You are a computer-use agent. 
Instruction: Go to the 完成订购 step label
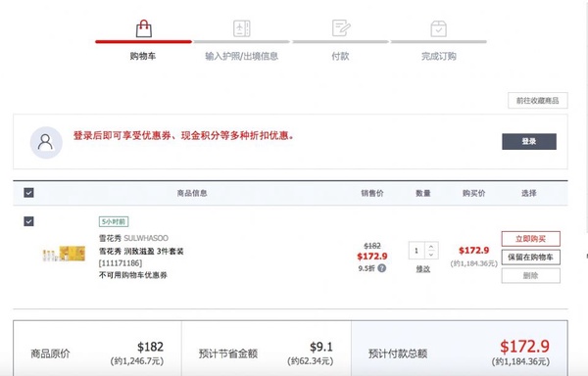(x=439, y=56)
